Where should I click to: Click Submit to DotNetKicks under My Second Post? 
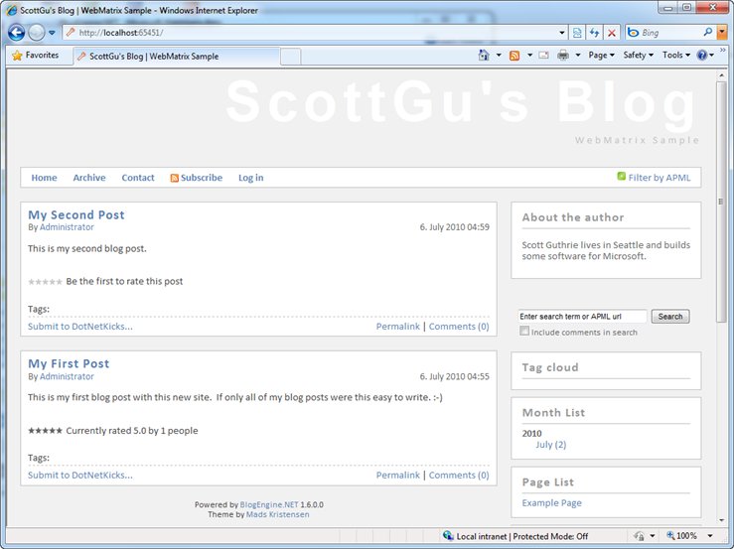(80, 327)
